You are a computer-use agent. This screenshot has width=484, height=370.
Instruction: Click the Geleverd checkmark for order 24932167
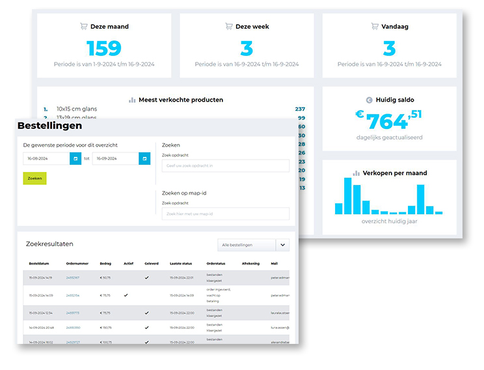tap(147, 277)
